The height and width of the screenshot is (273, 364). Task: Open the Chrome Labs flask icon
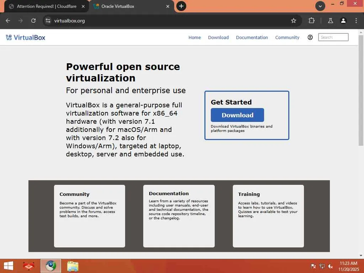click(330, 21)
